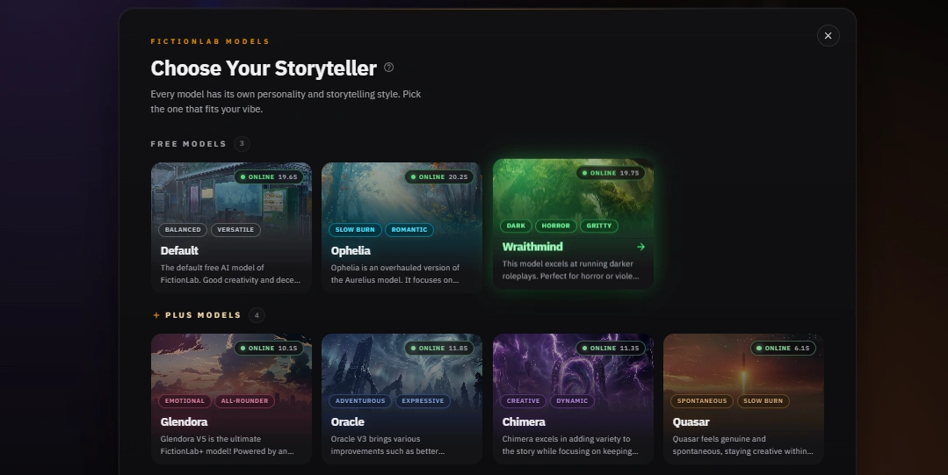
Task: Click the Online 19.75 badge on Wraithmind
Action: pyautogui.click(x=611, y=173)
